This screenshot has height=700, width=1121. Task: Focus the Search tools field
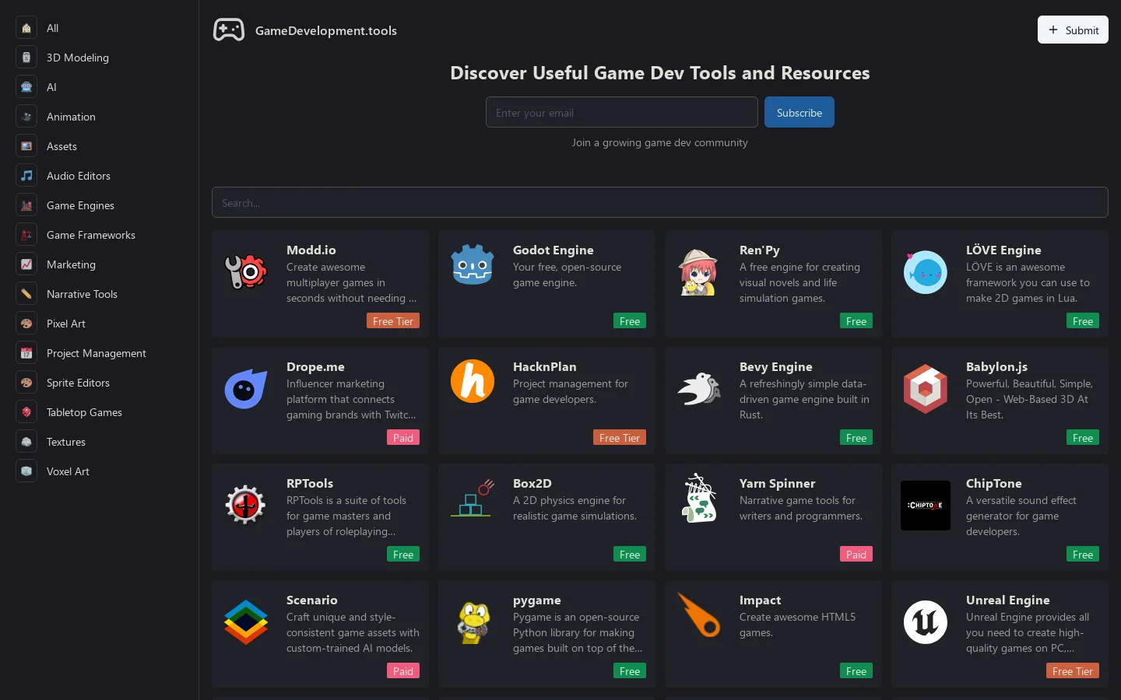[x=660, y=202]
